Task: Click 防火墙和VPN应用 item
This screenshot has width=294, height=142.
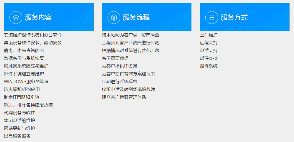Action: coord(22,89)
